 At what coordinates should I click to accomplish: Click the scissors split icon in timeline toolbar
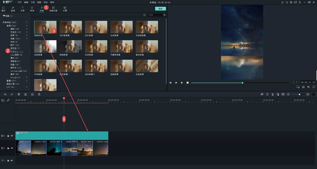pos(25,95)
